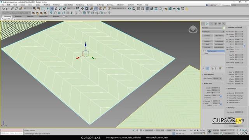249x140 pixels.
Task: Toggle the Extrude checkbox
Action: (204, 101)
